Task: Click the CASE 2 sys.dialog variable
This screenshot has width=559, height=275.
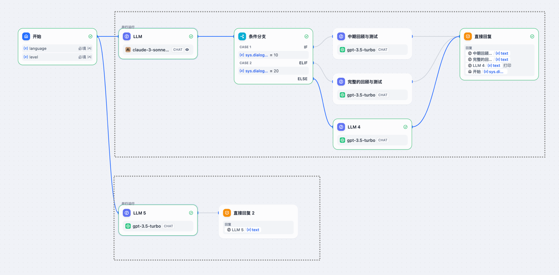Action: (x=254, y=71)
